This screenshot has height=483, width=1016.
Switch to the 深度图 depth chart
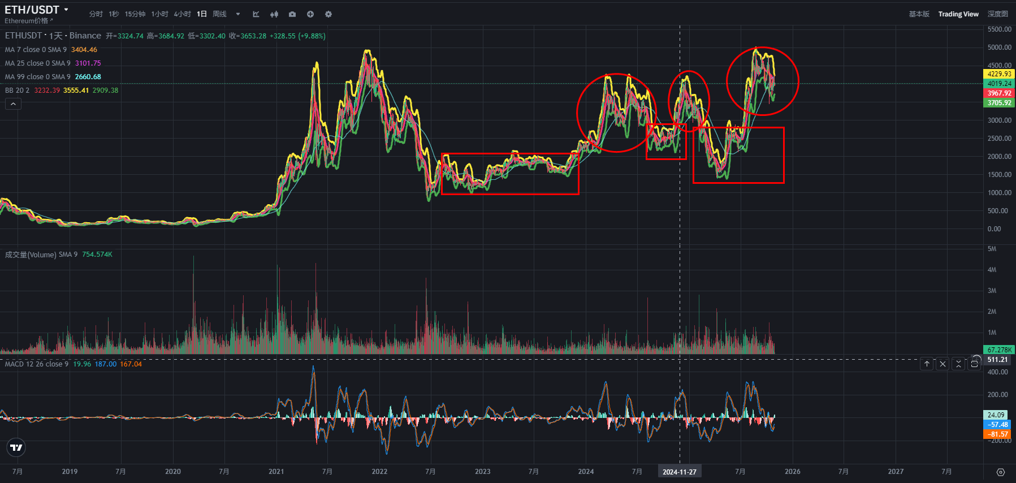997,14
